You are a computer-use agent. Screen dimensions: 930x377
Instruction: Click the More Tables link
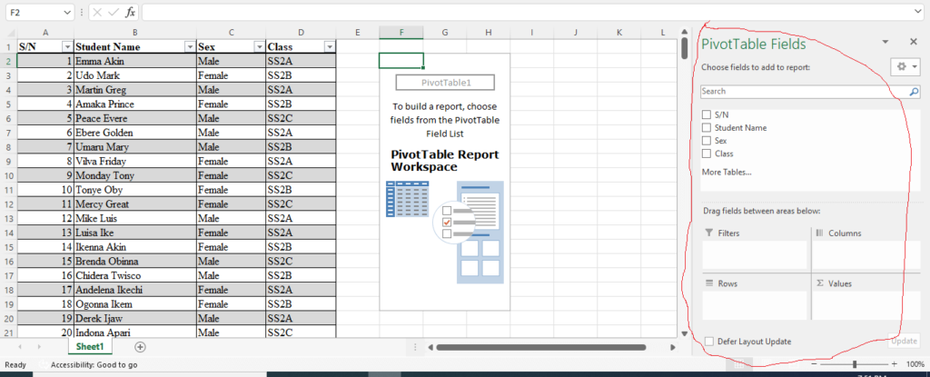[727, 173]
